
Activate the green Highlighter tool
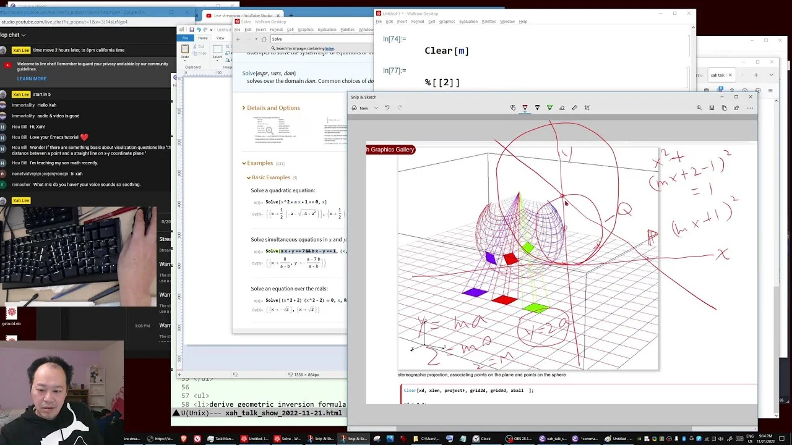pos(549,108)
